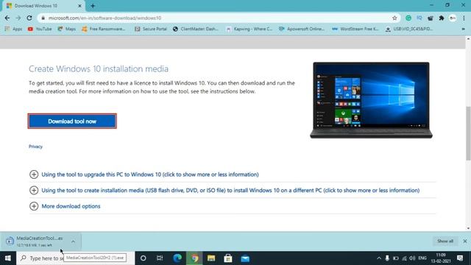Open Cortana circle icon on taskbar
This screenshot has height=265, width=471.
point(144,258)
